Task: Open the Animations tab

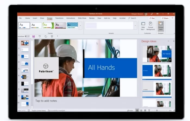Action: point(71,18)
